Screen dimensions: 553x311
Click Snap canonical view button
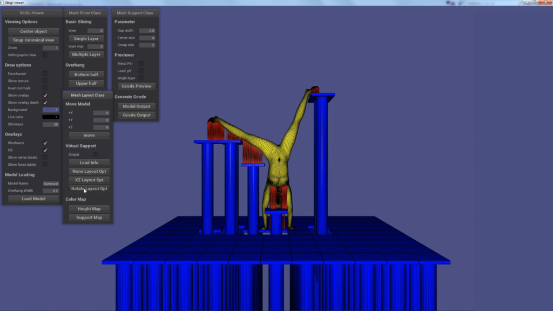(33, 40)
